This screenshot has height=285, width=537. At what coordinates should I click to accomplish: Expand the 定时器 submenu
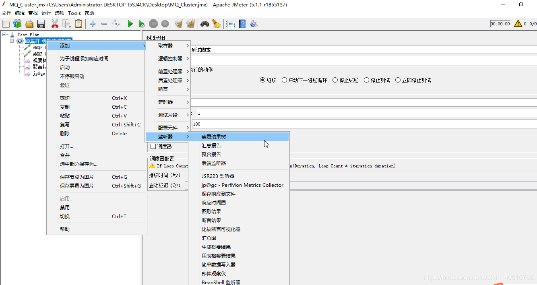(x=168, y=102)
